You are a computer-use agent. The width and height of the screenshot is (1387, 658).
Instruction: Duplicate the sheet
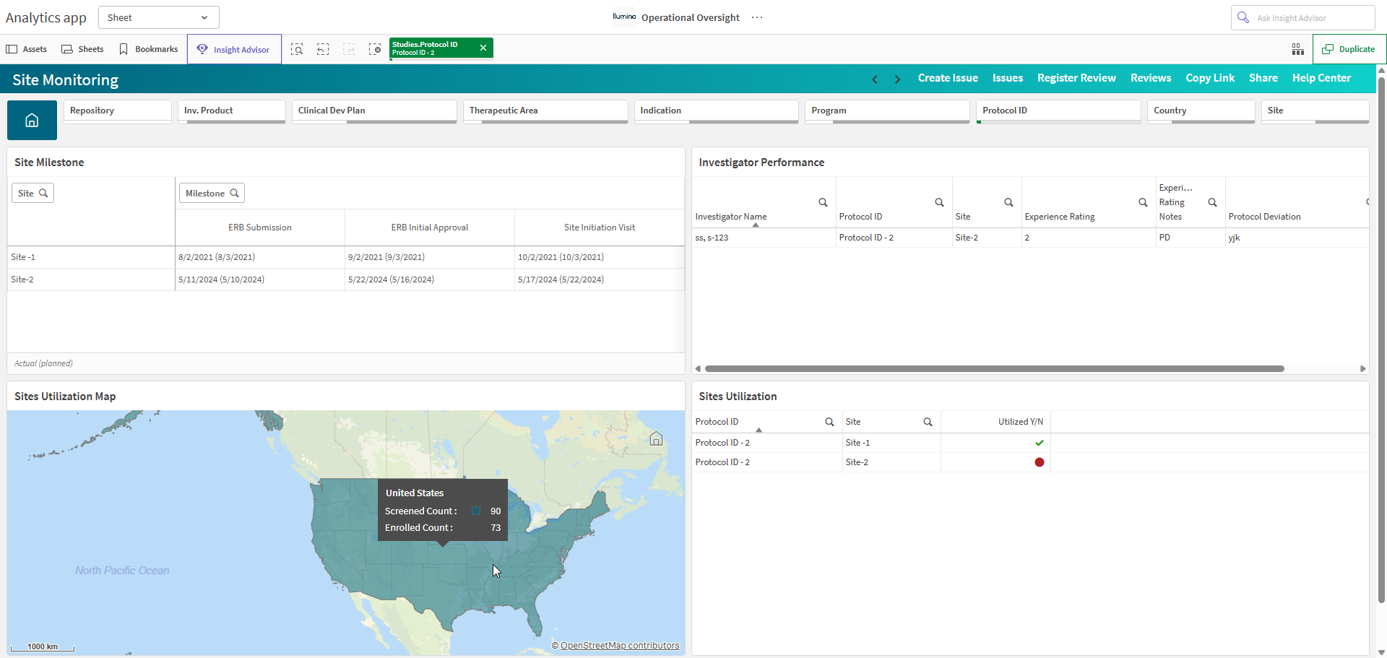1349,49
